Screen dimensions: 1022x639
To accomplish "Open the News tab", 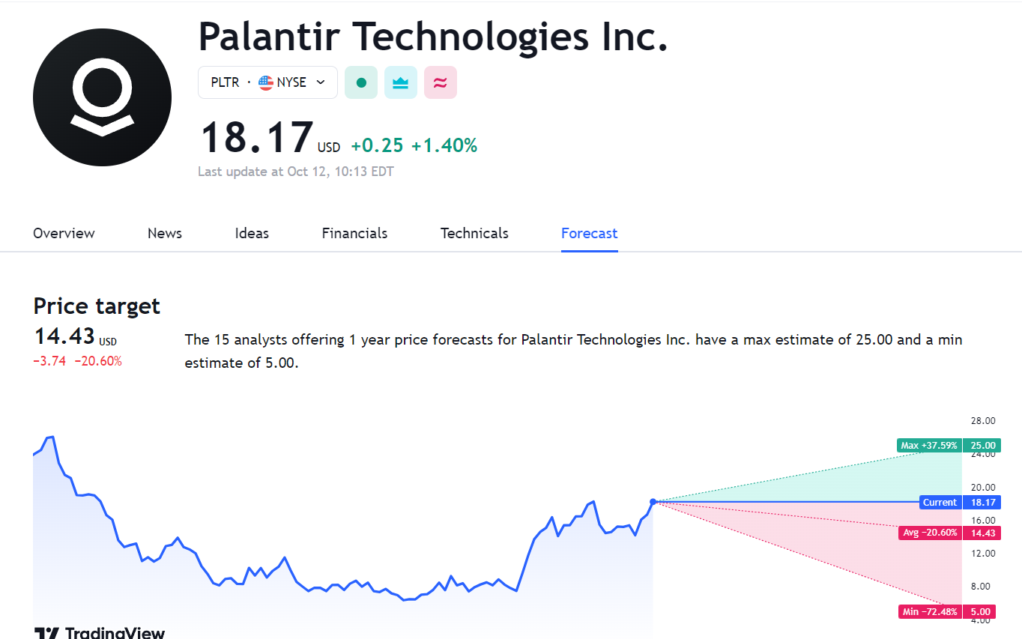I will tap(165, 233).
